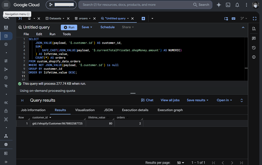Open the Open in dropdown
This screenshot has height=165, width=262.
point(224,100)
